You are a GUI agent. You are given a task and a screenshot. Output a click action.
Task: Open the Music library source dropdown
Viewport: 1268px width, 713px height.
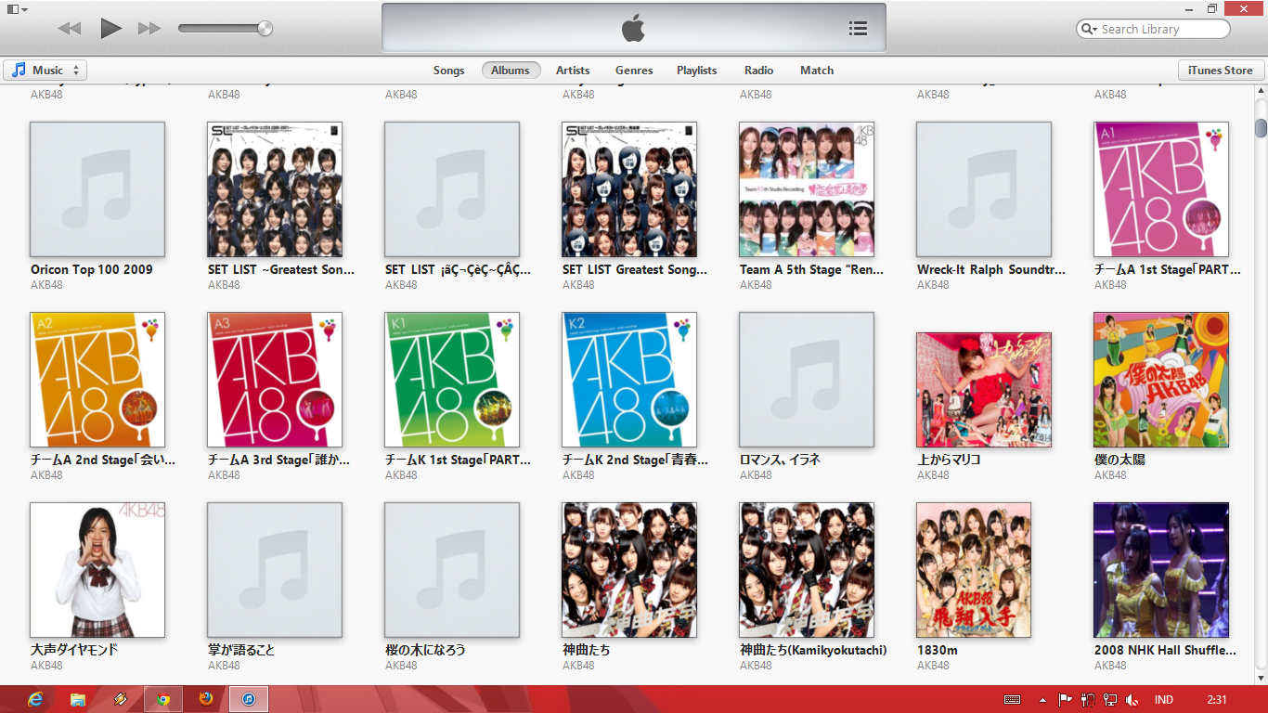click(45, 70)
